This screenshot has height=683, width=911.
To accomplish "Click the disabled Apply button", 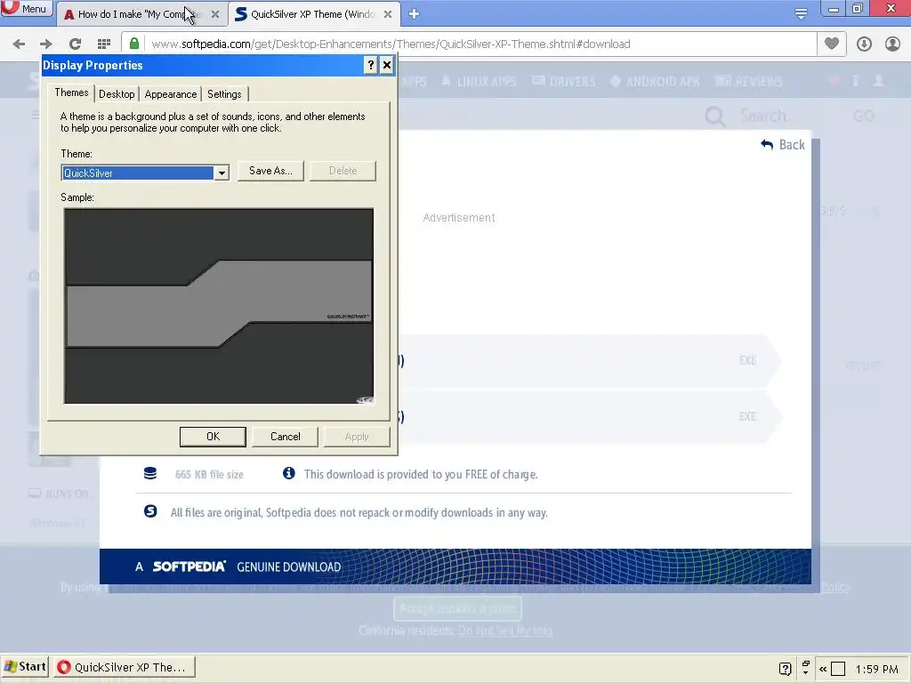I will point(357,437).
